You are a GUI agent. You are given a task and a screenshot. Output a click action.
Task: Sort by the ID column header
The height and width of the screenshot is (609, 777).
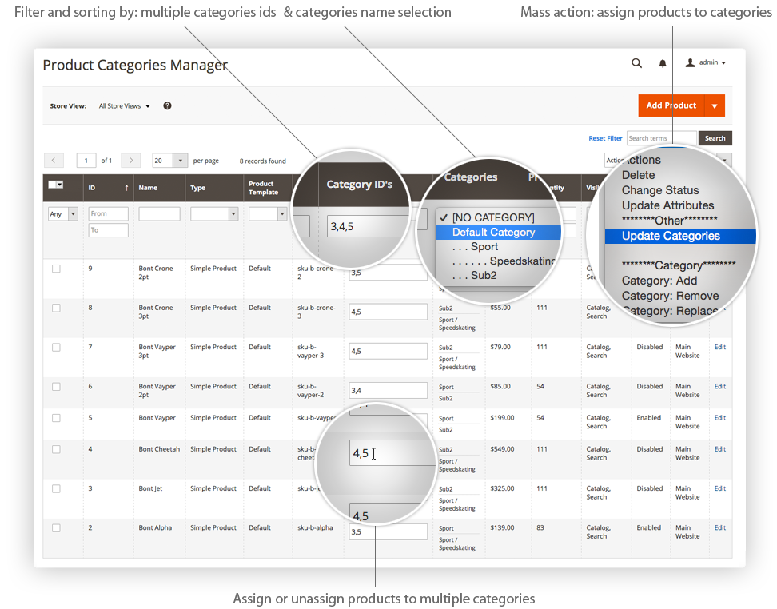click(x=108, y=188)
